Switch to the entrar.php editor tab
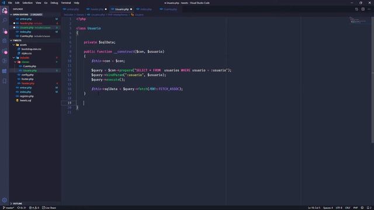The width and height of the screenshot is (374, 210). click(72, 9)
